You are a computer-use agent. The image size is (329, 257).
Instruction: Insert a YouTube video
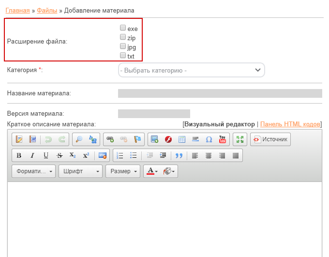tap(223, 139)
